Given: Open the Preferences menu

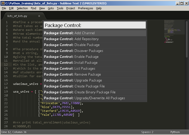Looking at the screenshot, I should pyautogui.click(x=86, y=8).
